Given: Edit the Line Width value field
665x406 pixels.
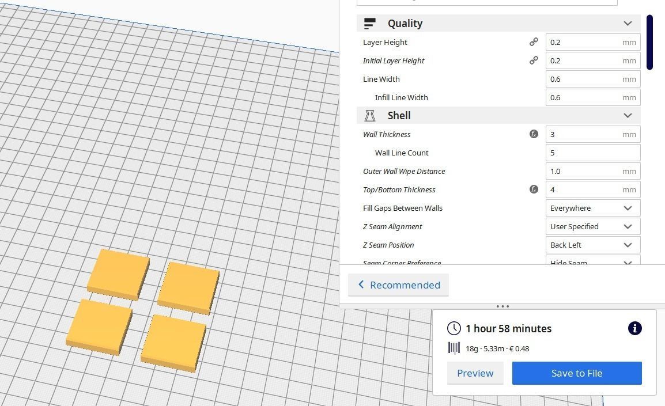Looking at the screenshot, I should [x=592, y=79].
